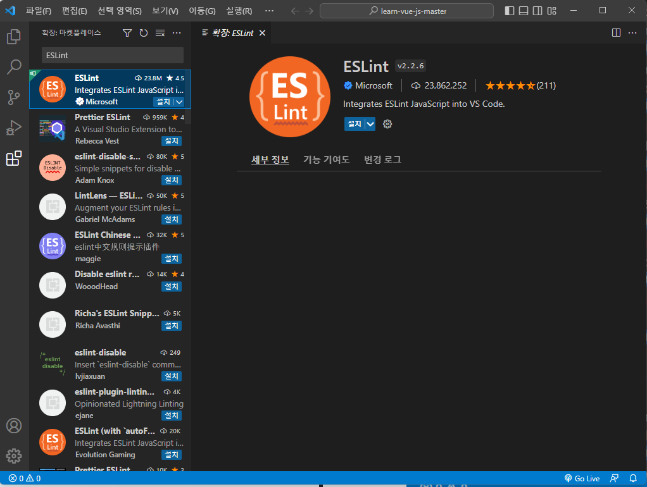Open the 이동(G) menu
647x487 pixels.
tap(202, 11)
